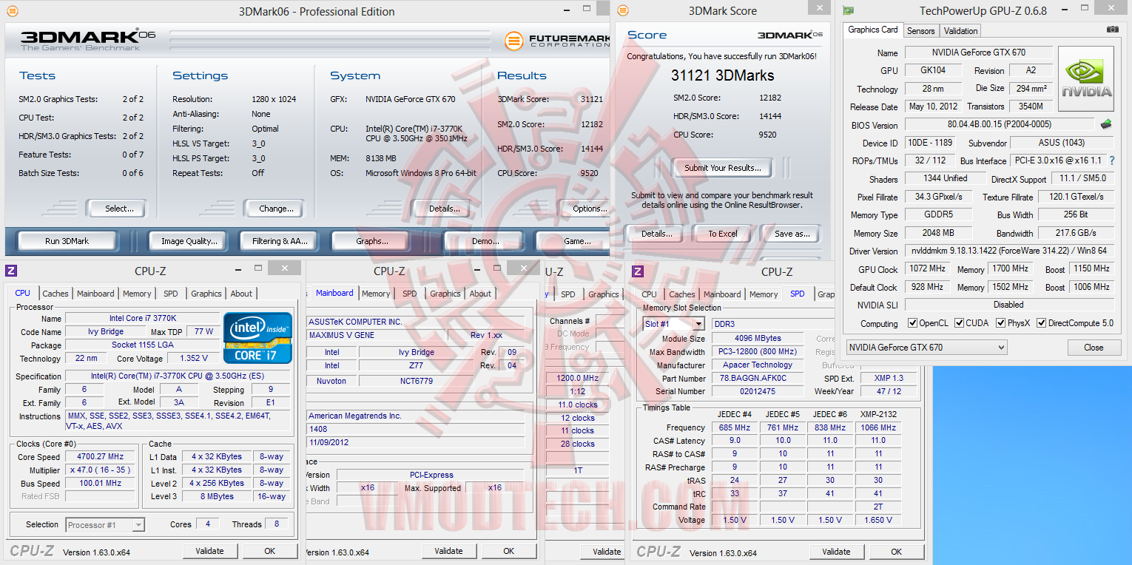Viewport: 1132px width, 565px height.
Task: Click the Submit Your Results button
Action: point(722,168)
